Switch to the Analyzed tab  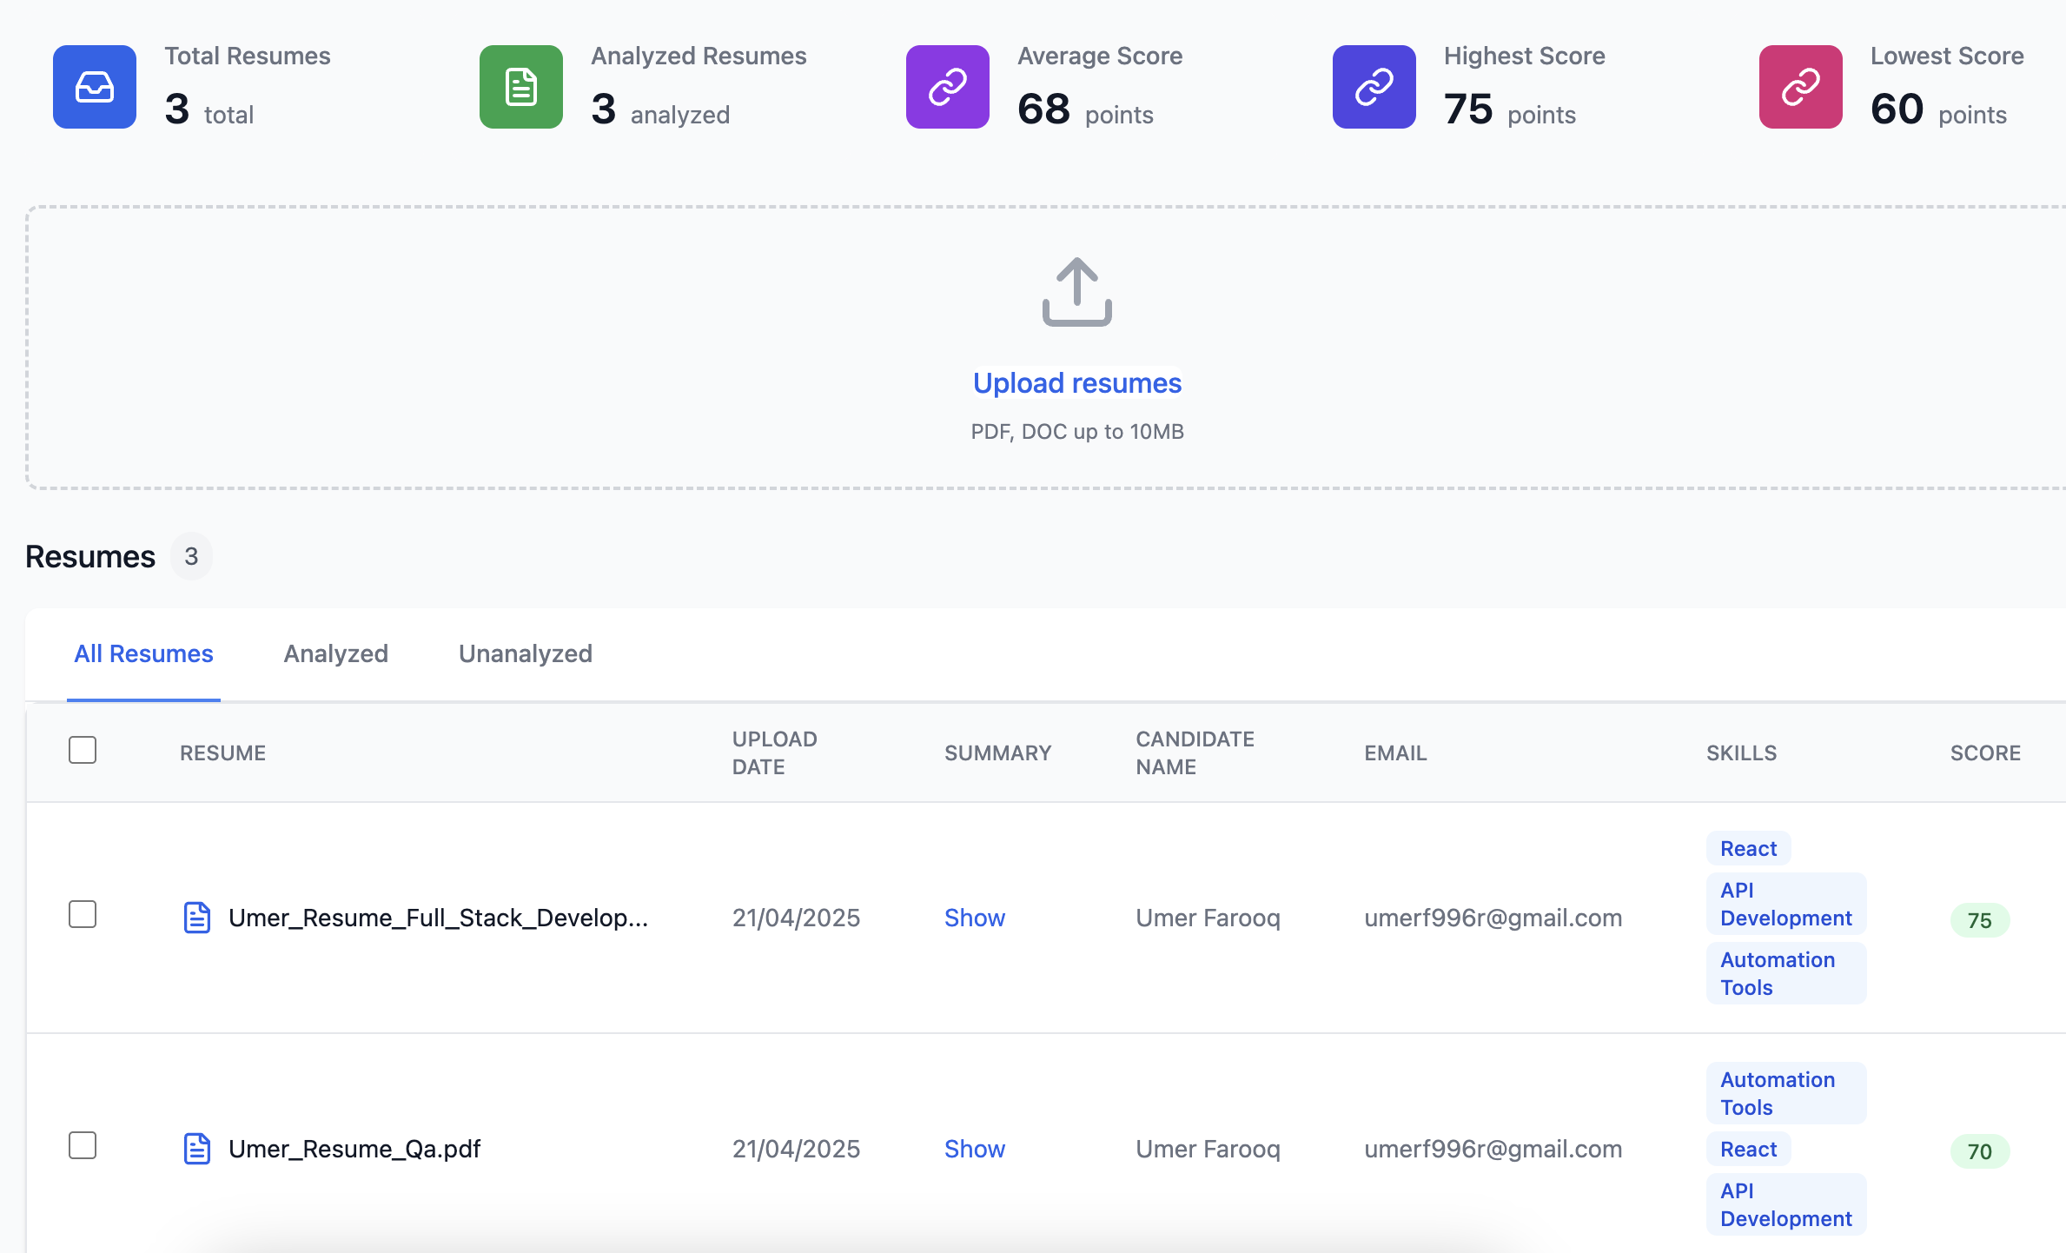(x=335, y=653)
